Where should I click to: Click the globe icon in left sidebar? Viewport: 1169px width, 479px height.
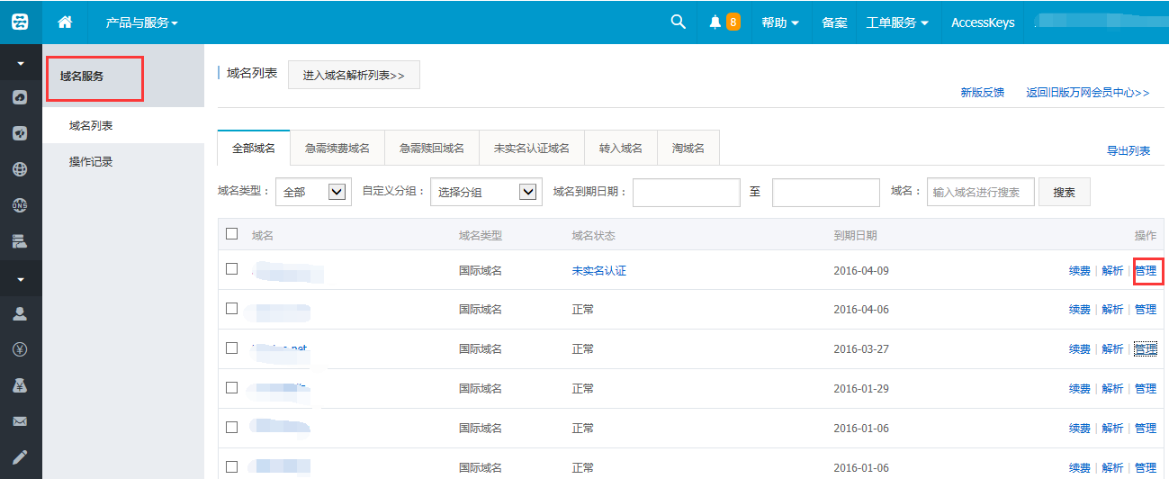[x=20, y=169]
